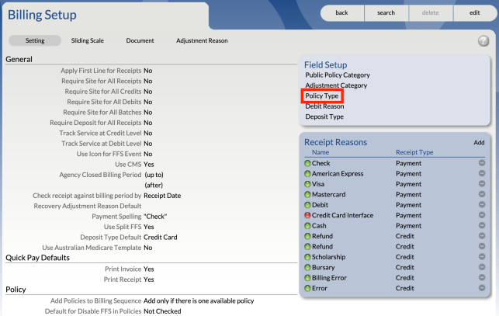Remove the Check receipt reason

(x=482, y=163)
